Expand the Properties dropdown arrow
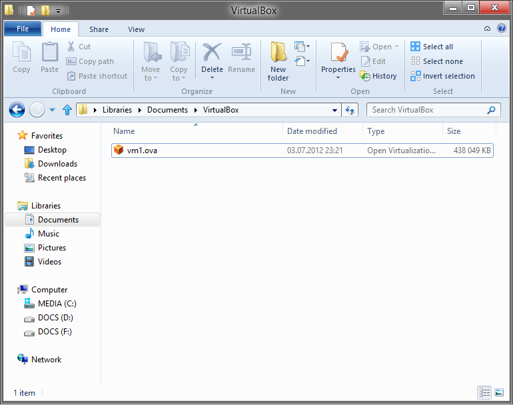 tap(338, 78)
